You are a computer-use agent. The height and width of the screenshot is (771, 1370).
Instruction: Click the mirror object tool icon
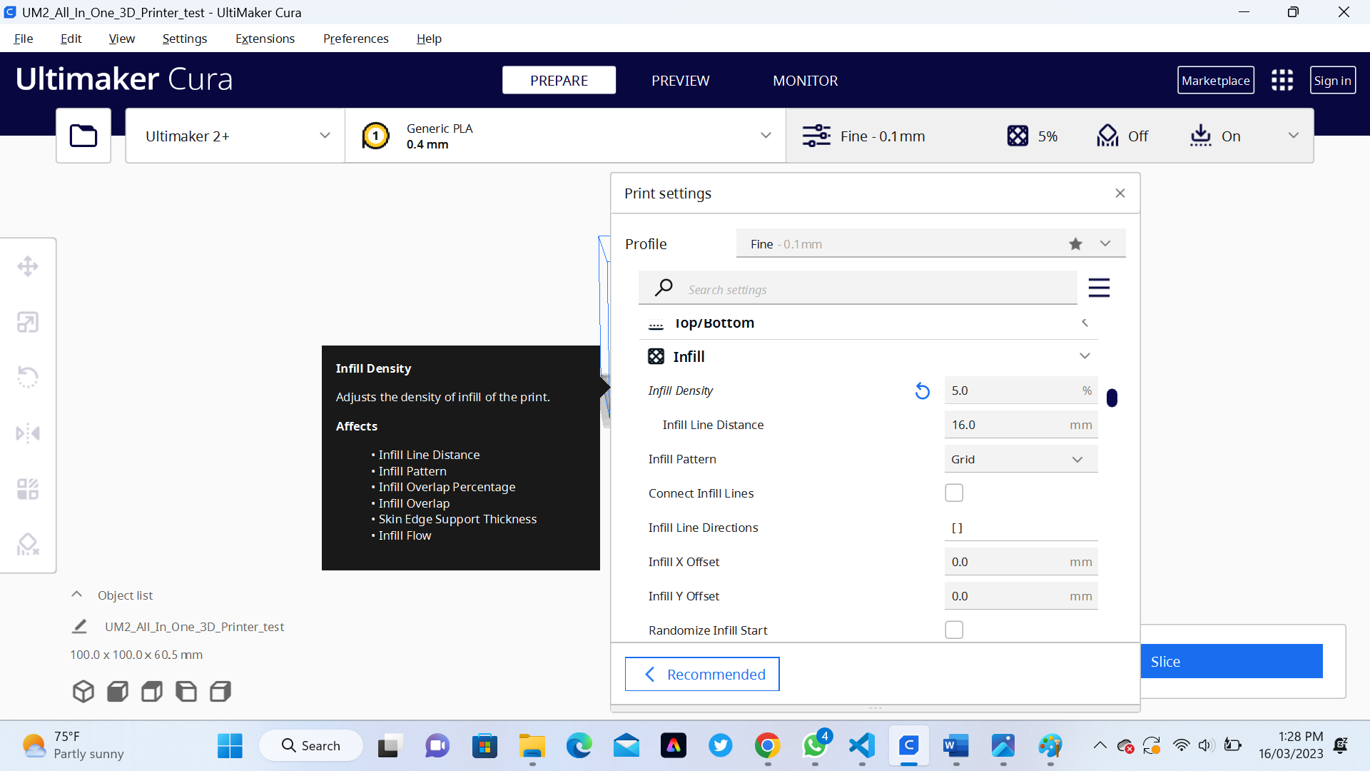27,433
